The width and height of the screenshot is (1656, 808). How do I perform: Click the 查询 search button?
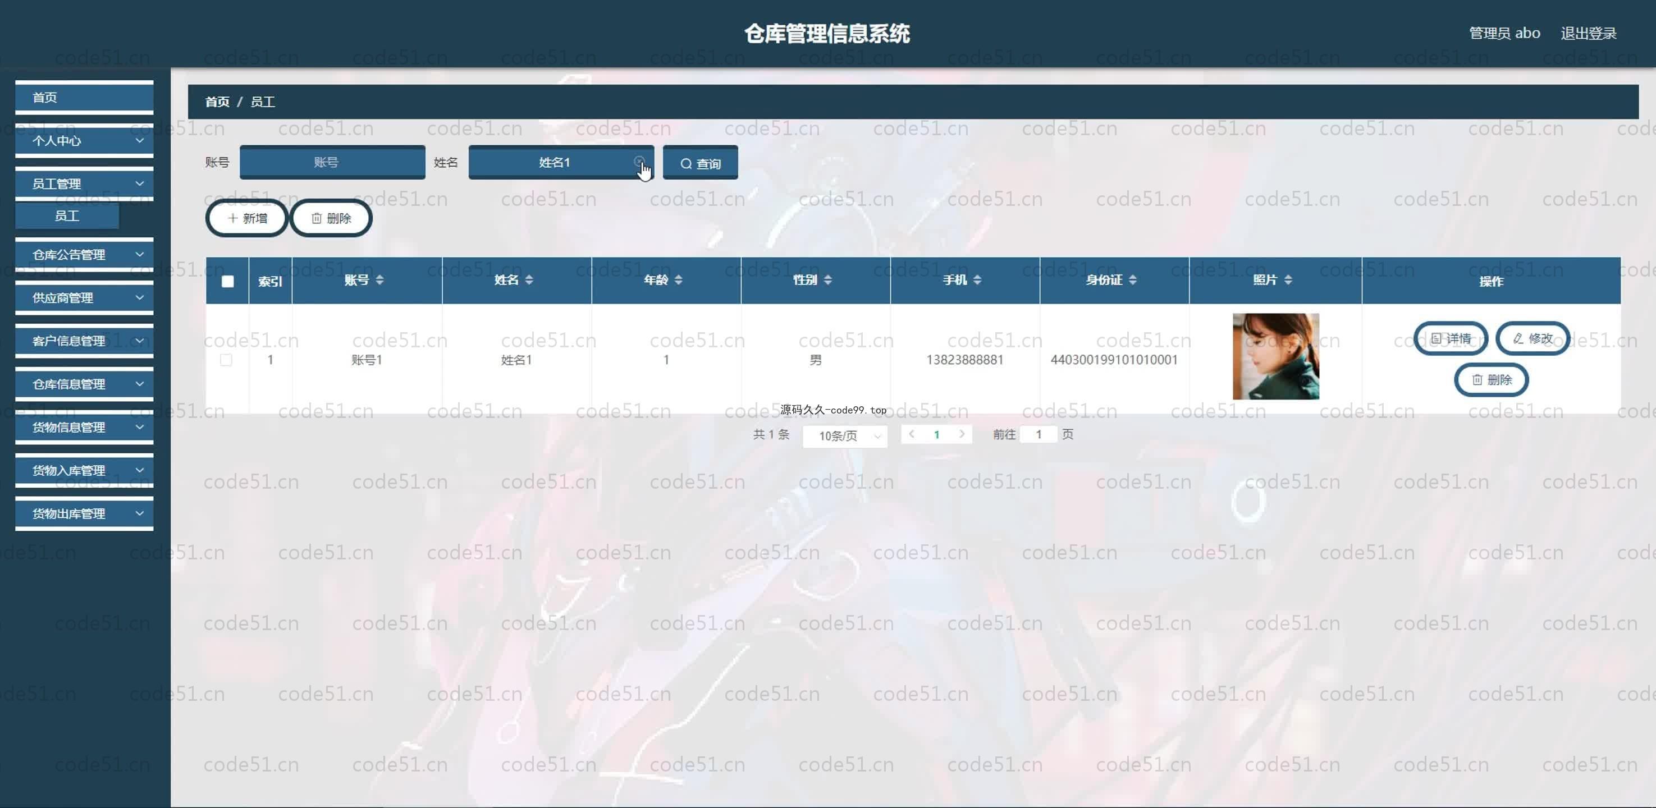[700, 163]
